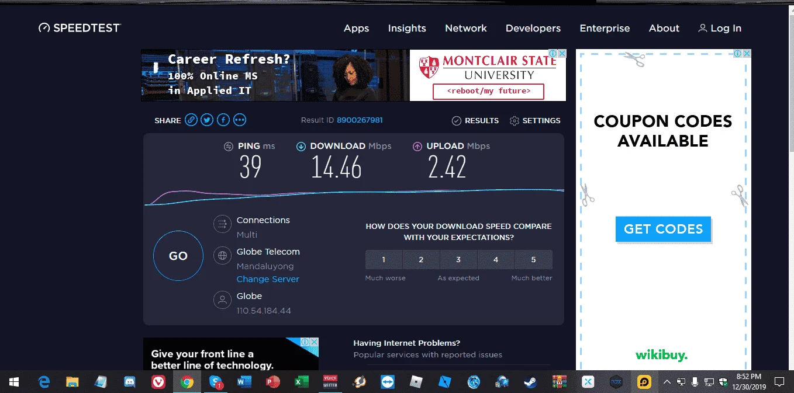Click ad info icon on Montclair banner
The height and width of the screenshot is (393, 794).
(554, 54)
